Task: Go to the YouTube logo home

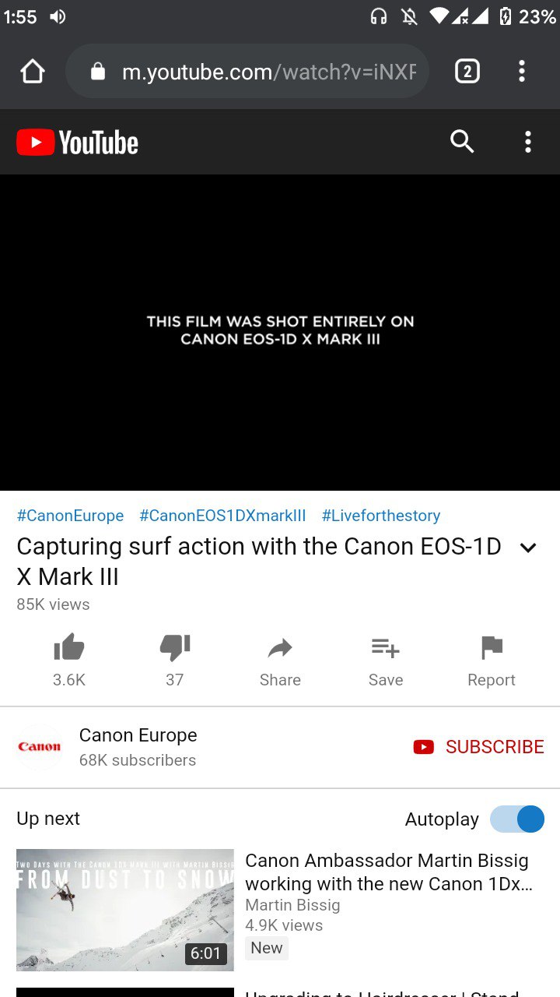Action: pyautogui.click(x=77, y=143)
